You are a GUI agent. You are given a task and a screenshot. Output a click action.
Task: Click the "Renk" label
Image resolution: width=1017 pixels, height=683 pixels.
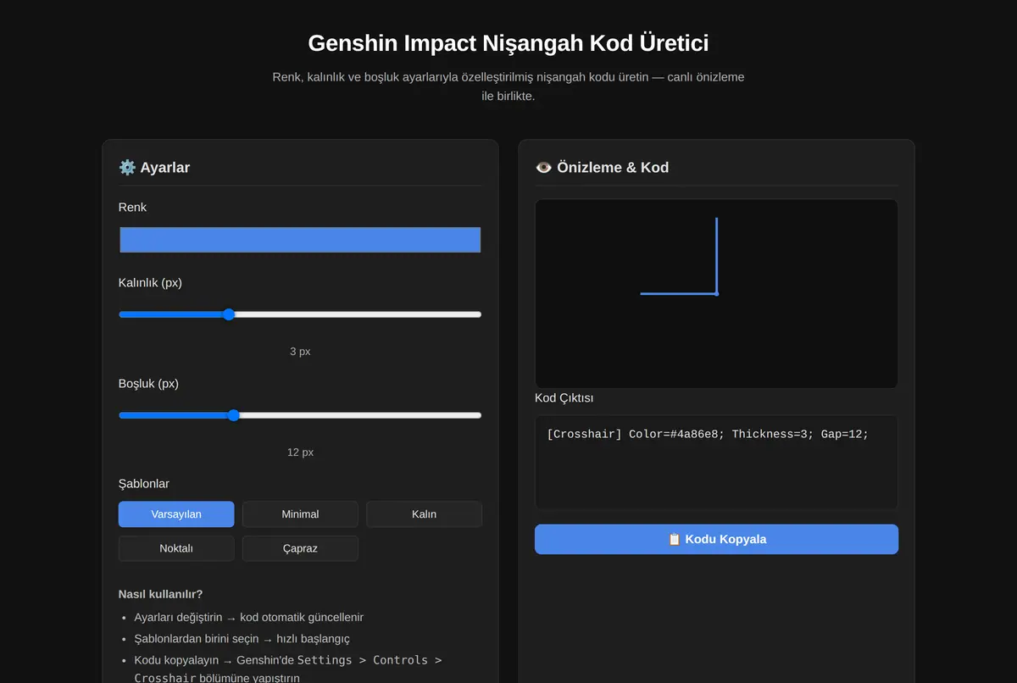pyautogui.click(x=132, y=208)
